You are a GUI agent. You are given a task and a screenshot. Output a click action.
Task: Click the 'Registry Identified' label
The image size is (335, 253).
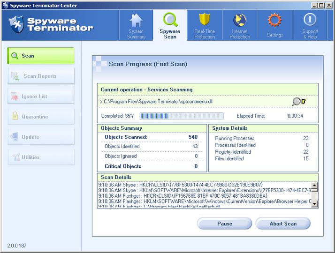tap(233, 152)
